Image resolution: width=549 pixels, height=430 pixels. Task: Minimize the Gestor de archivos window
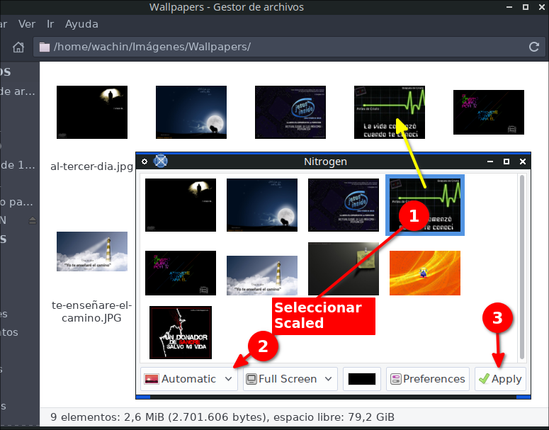pos(509,7)
